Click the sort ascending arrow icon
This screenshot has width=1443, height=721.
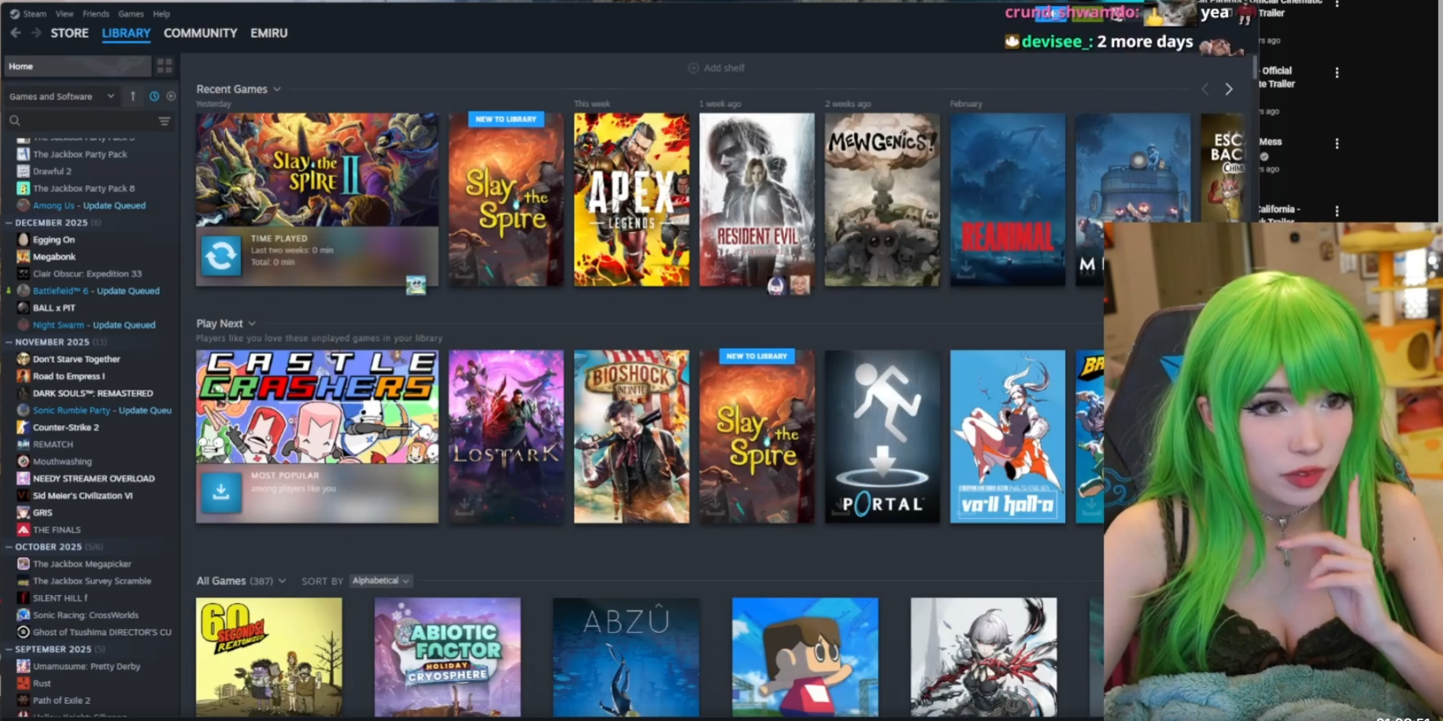133,96
